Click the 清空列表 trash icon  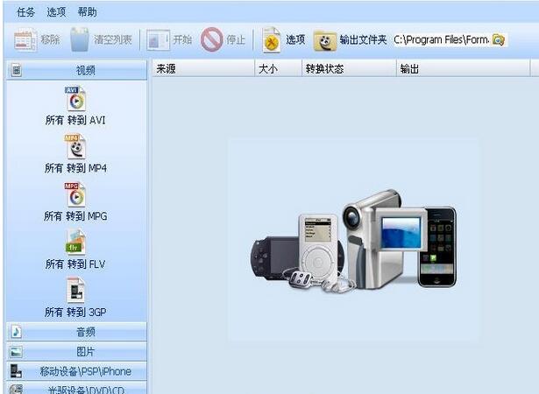click(x=80, y=40)
